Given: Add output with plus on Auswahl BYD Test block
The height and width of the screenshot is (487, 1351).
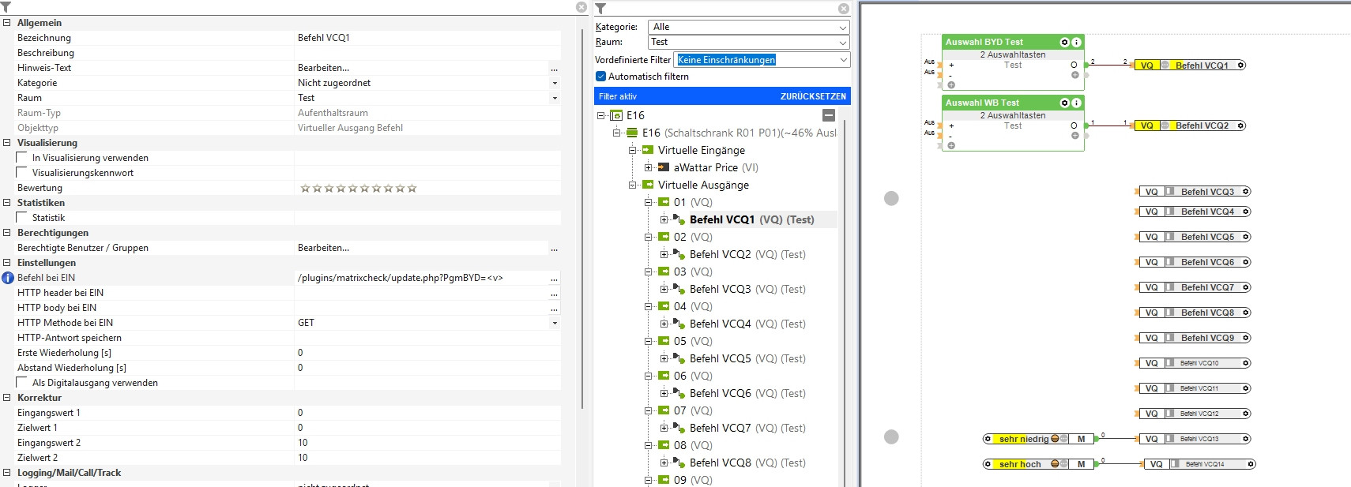Looking at the screenshot, I should click(1075, 75).
